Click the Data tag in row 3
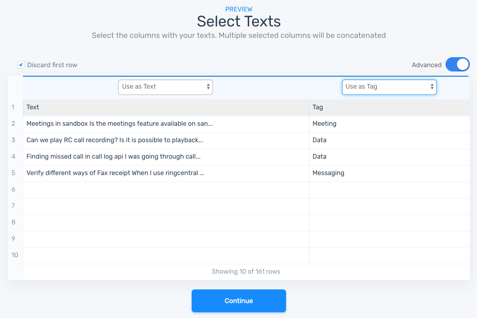Image resolution: width=477 pixels, height=318 pixels. pyautogui.click(x=319, y=140)
